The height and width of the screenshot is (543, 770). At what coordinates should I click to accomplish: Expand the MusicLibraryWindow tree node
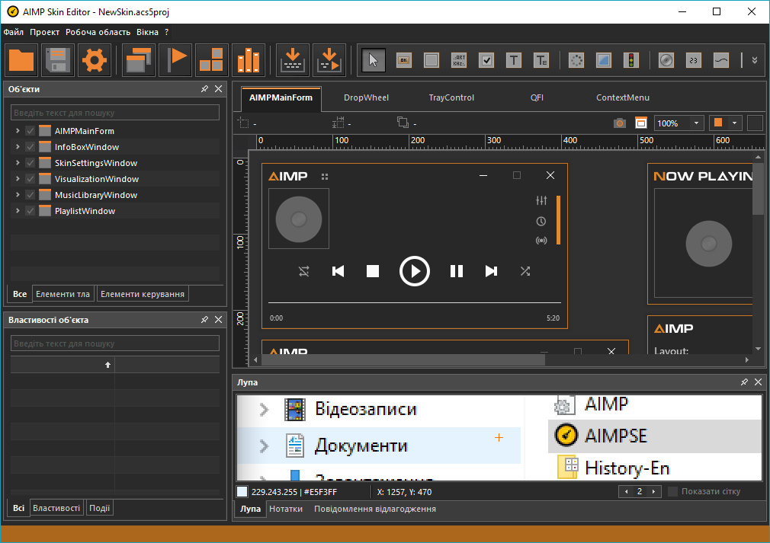(17, 195)
